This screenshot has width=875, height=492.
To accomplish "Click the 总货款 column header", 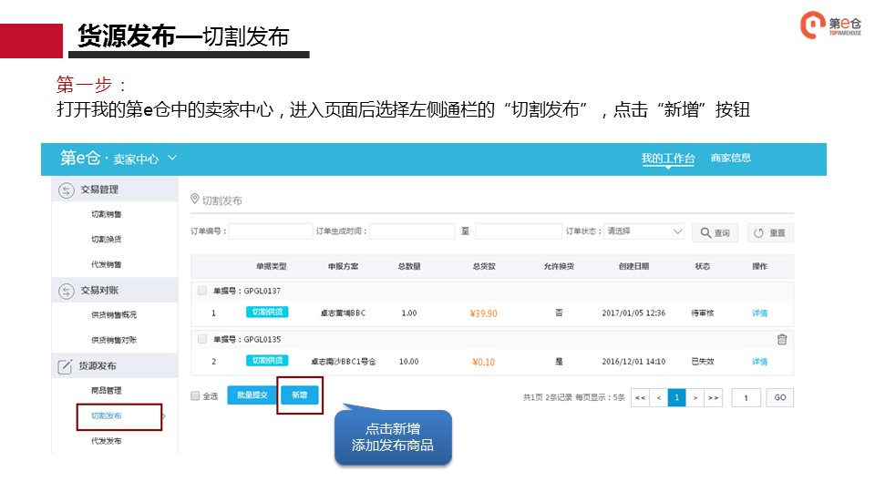I will (x=484, y=266).
